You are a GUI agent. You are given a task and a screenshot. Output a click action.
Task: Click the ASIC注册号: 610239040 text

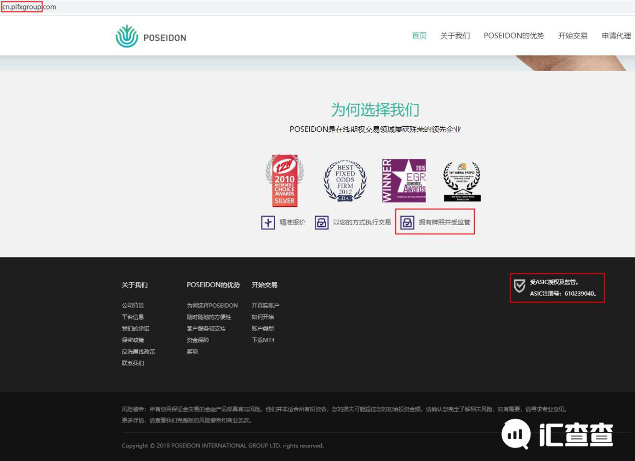[563, 294]
